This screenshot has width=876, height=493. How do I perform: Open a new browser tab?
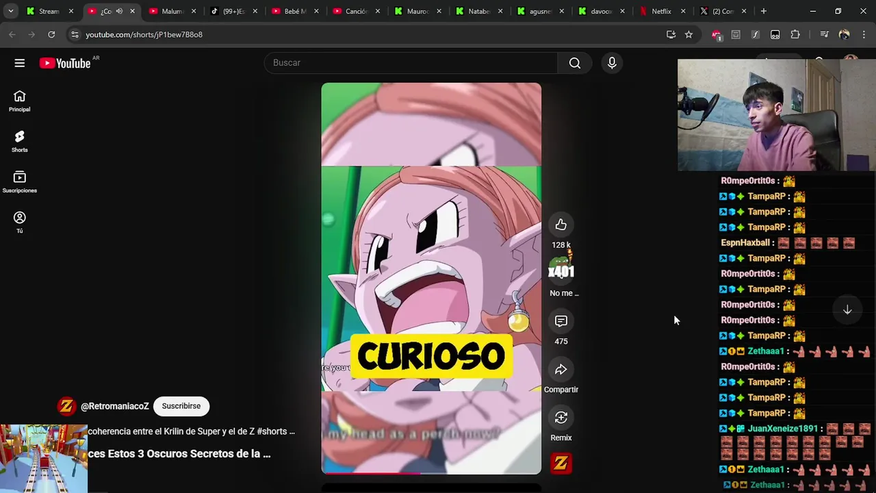[763, 11]
